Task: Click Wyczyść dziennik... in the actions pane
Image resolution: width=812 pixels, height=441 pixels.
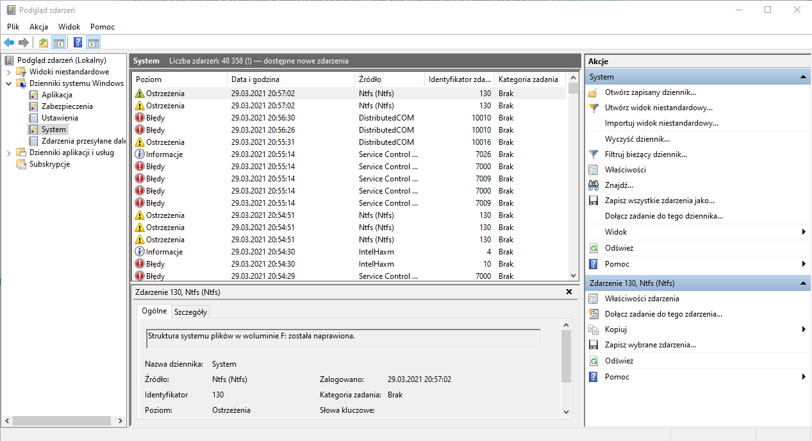Action: point(637,139)
